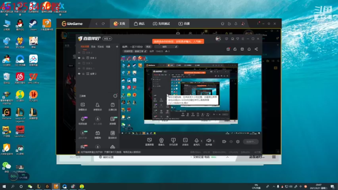Expand the WeGame bottom panel chevron
The width and height of the screenshot is (338, 190).
(227, 157)
